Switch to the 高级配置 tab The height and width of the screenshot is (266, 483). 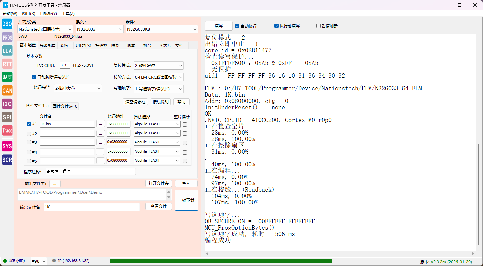(x=48, y=46)
